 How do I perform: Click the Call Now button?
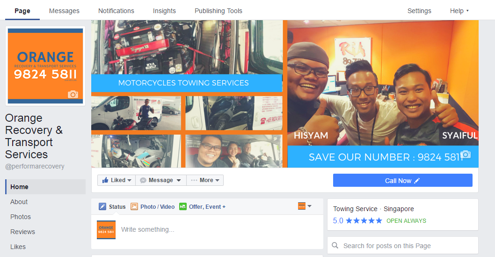pos(402,180)
